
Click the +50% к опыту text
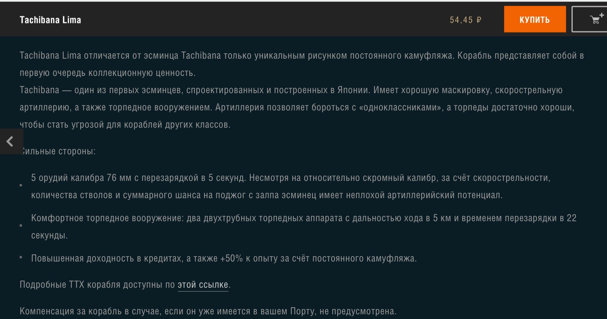click(252, 259)
